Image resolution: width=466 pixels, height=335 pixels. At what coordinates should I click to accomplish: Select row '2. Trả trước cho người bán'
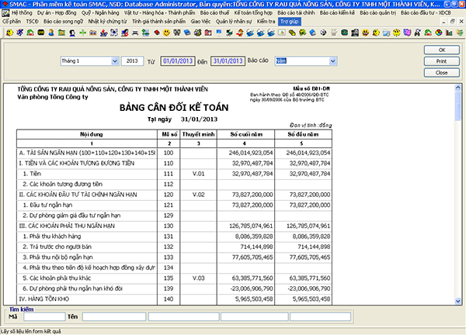pos(174,247)
